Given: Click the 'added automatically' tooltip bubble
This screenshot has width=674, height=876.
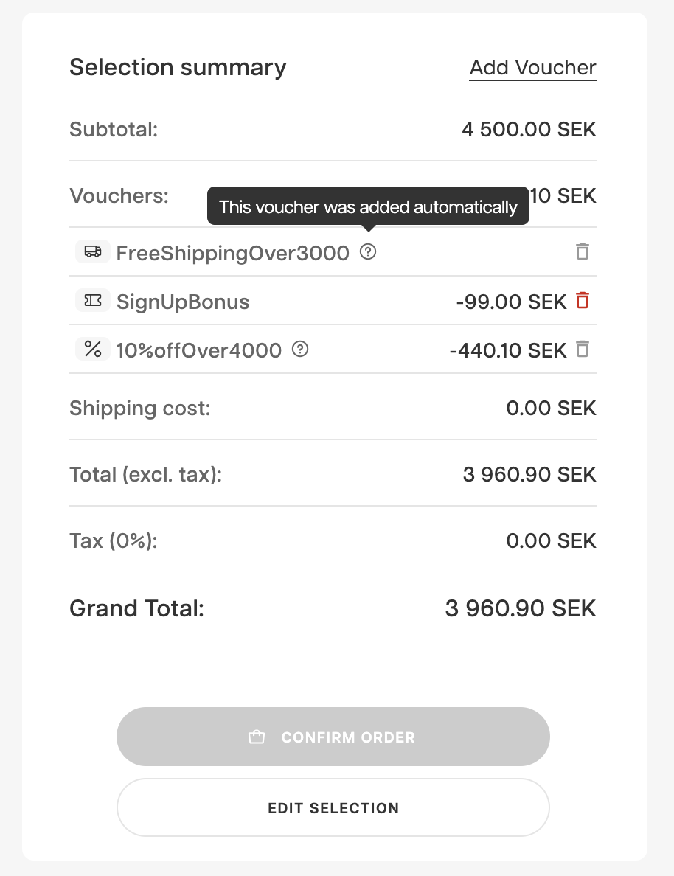Looking at the screenshot, I should 368,206.
